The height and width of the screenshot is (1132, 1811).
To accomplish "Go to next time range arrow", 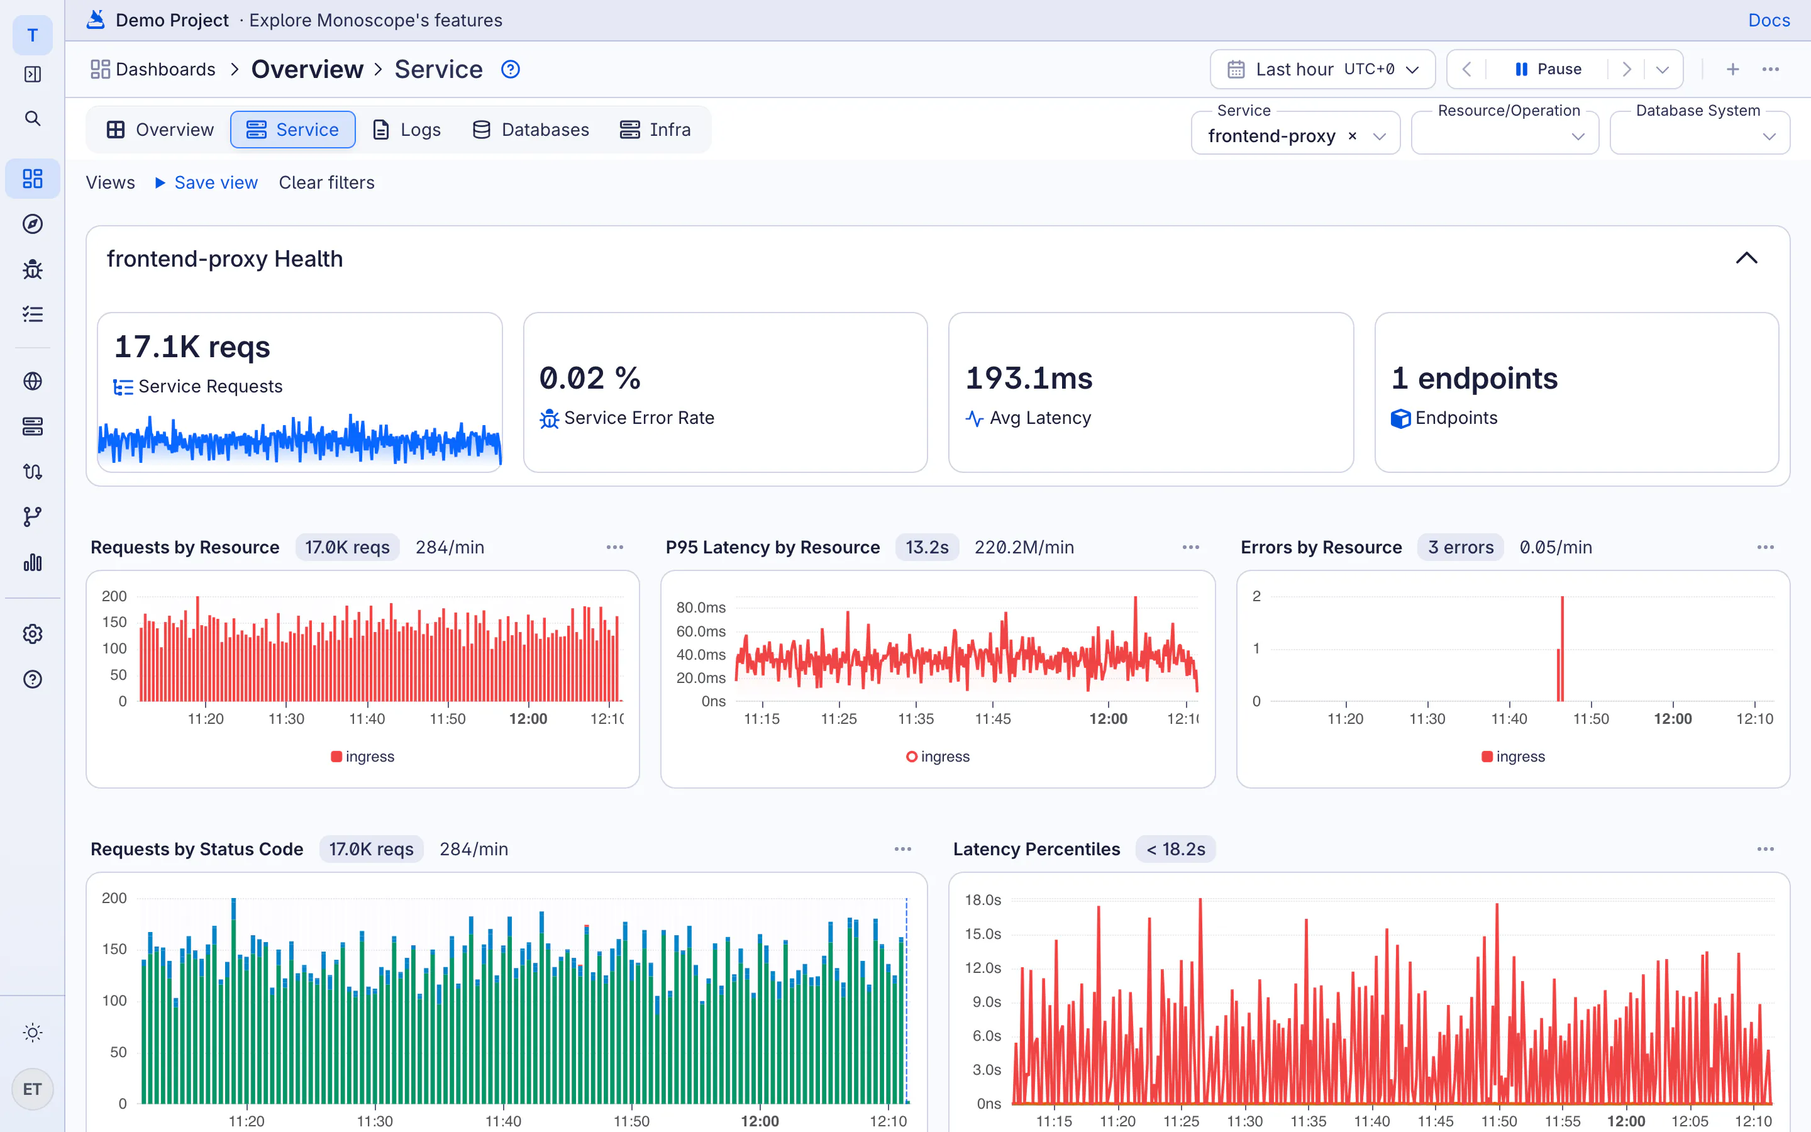I will tap(1626, 69).
